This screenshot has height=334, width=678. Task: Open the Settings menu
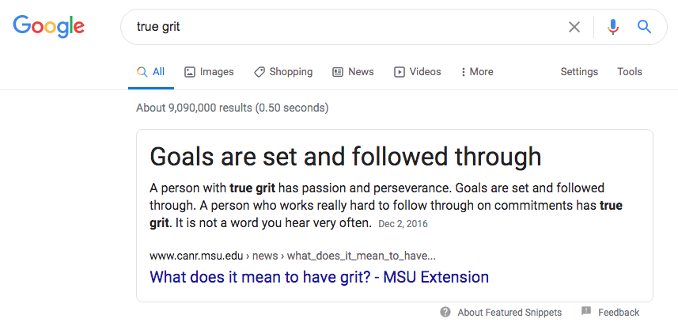[x=579, y=72]
